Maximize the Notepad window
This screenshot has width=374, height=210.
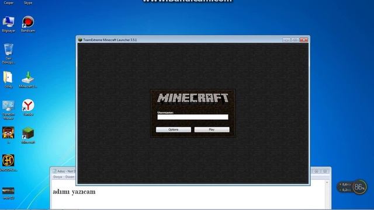pos(316,171)
